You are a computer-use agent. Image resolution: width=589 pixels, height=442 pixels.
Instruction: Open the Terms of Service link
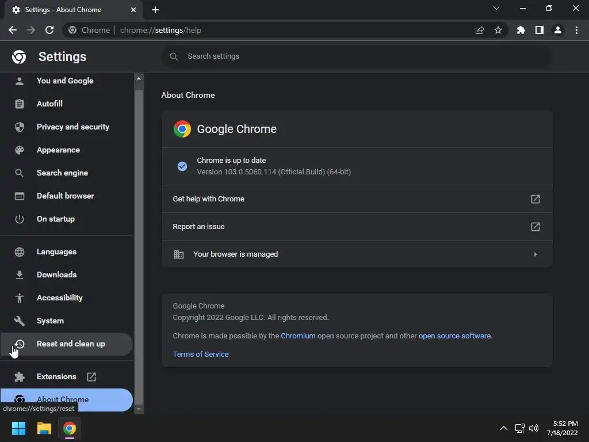pyautogui.click(x=201, y=355)
